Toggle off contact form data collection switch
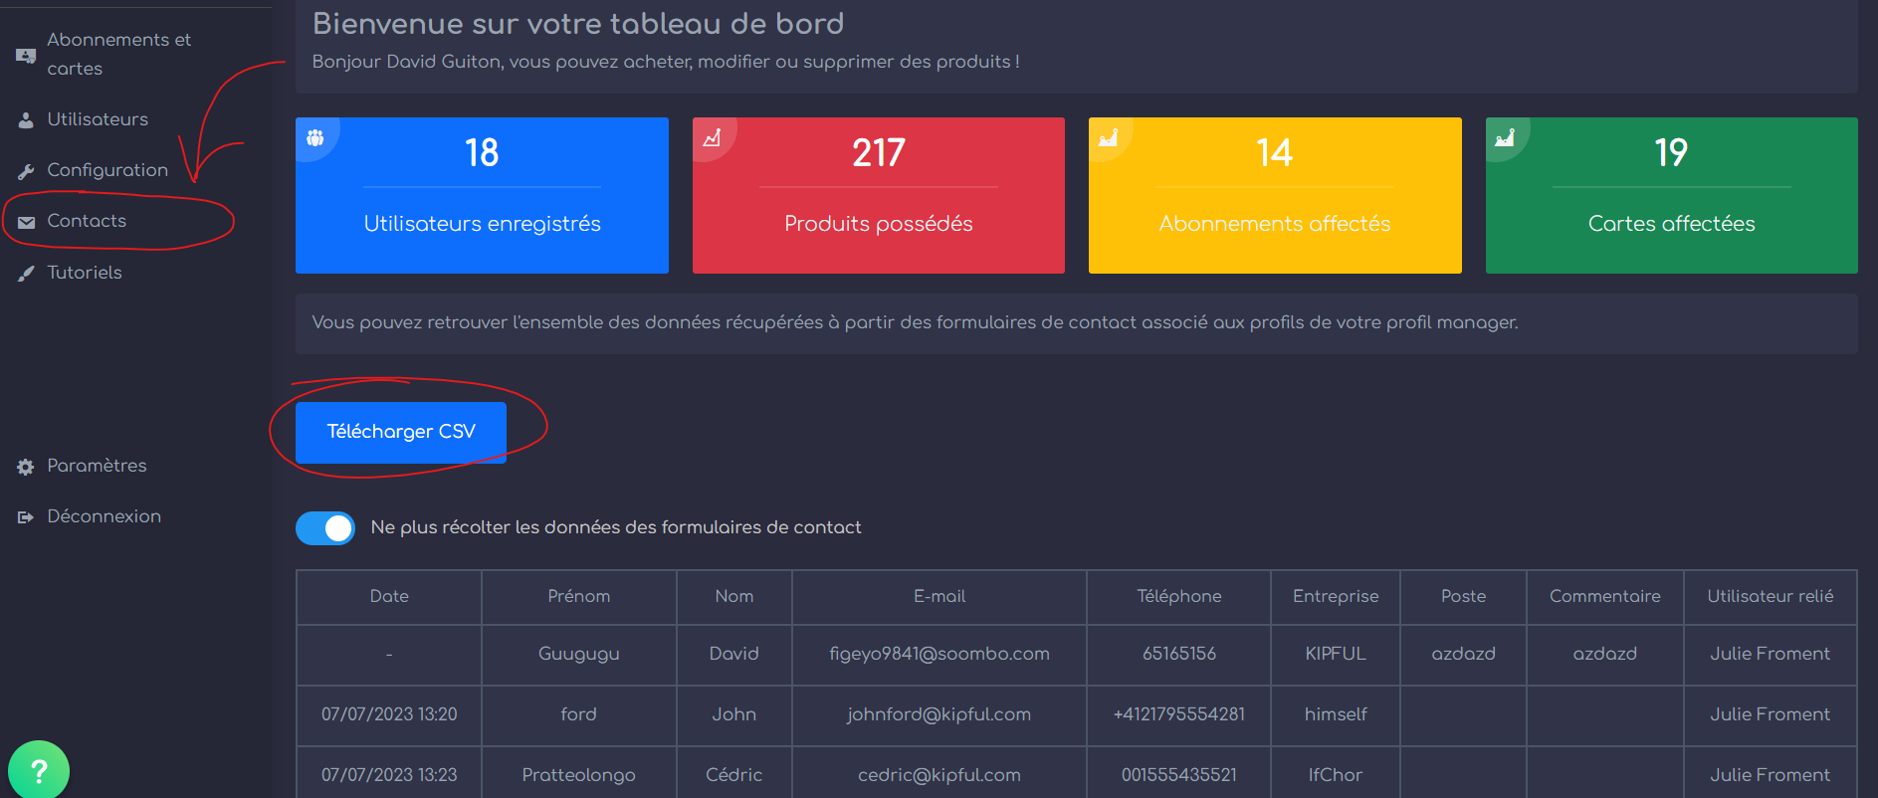Viewport: 1878px width, 798px height. (x=325, y=528)
